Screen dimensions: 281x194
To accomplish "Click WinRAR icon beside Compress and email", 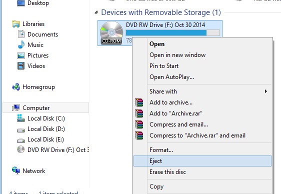I will click(139, 124).
